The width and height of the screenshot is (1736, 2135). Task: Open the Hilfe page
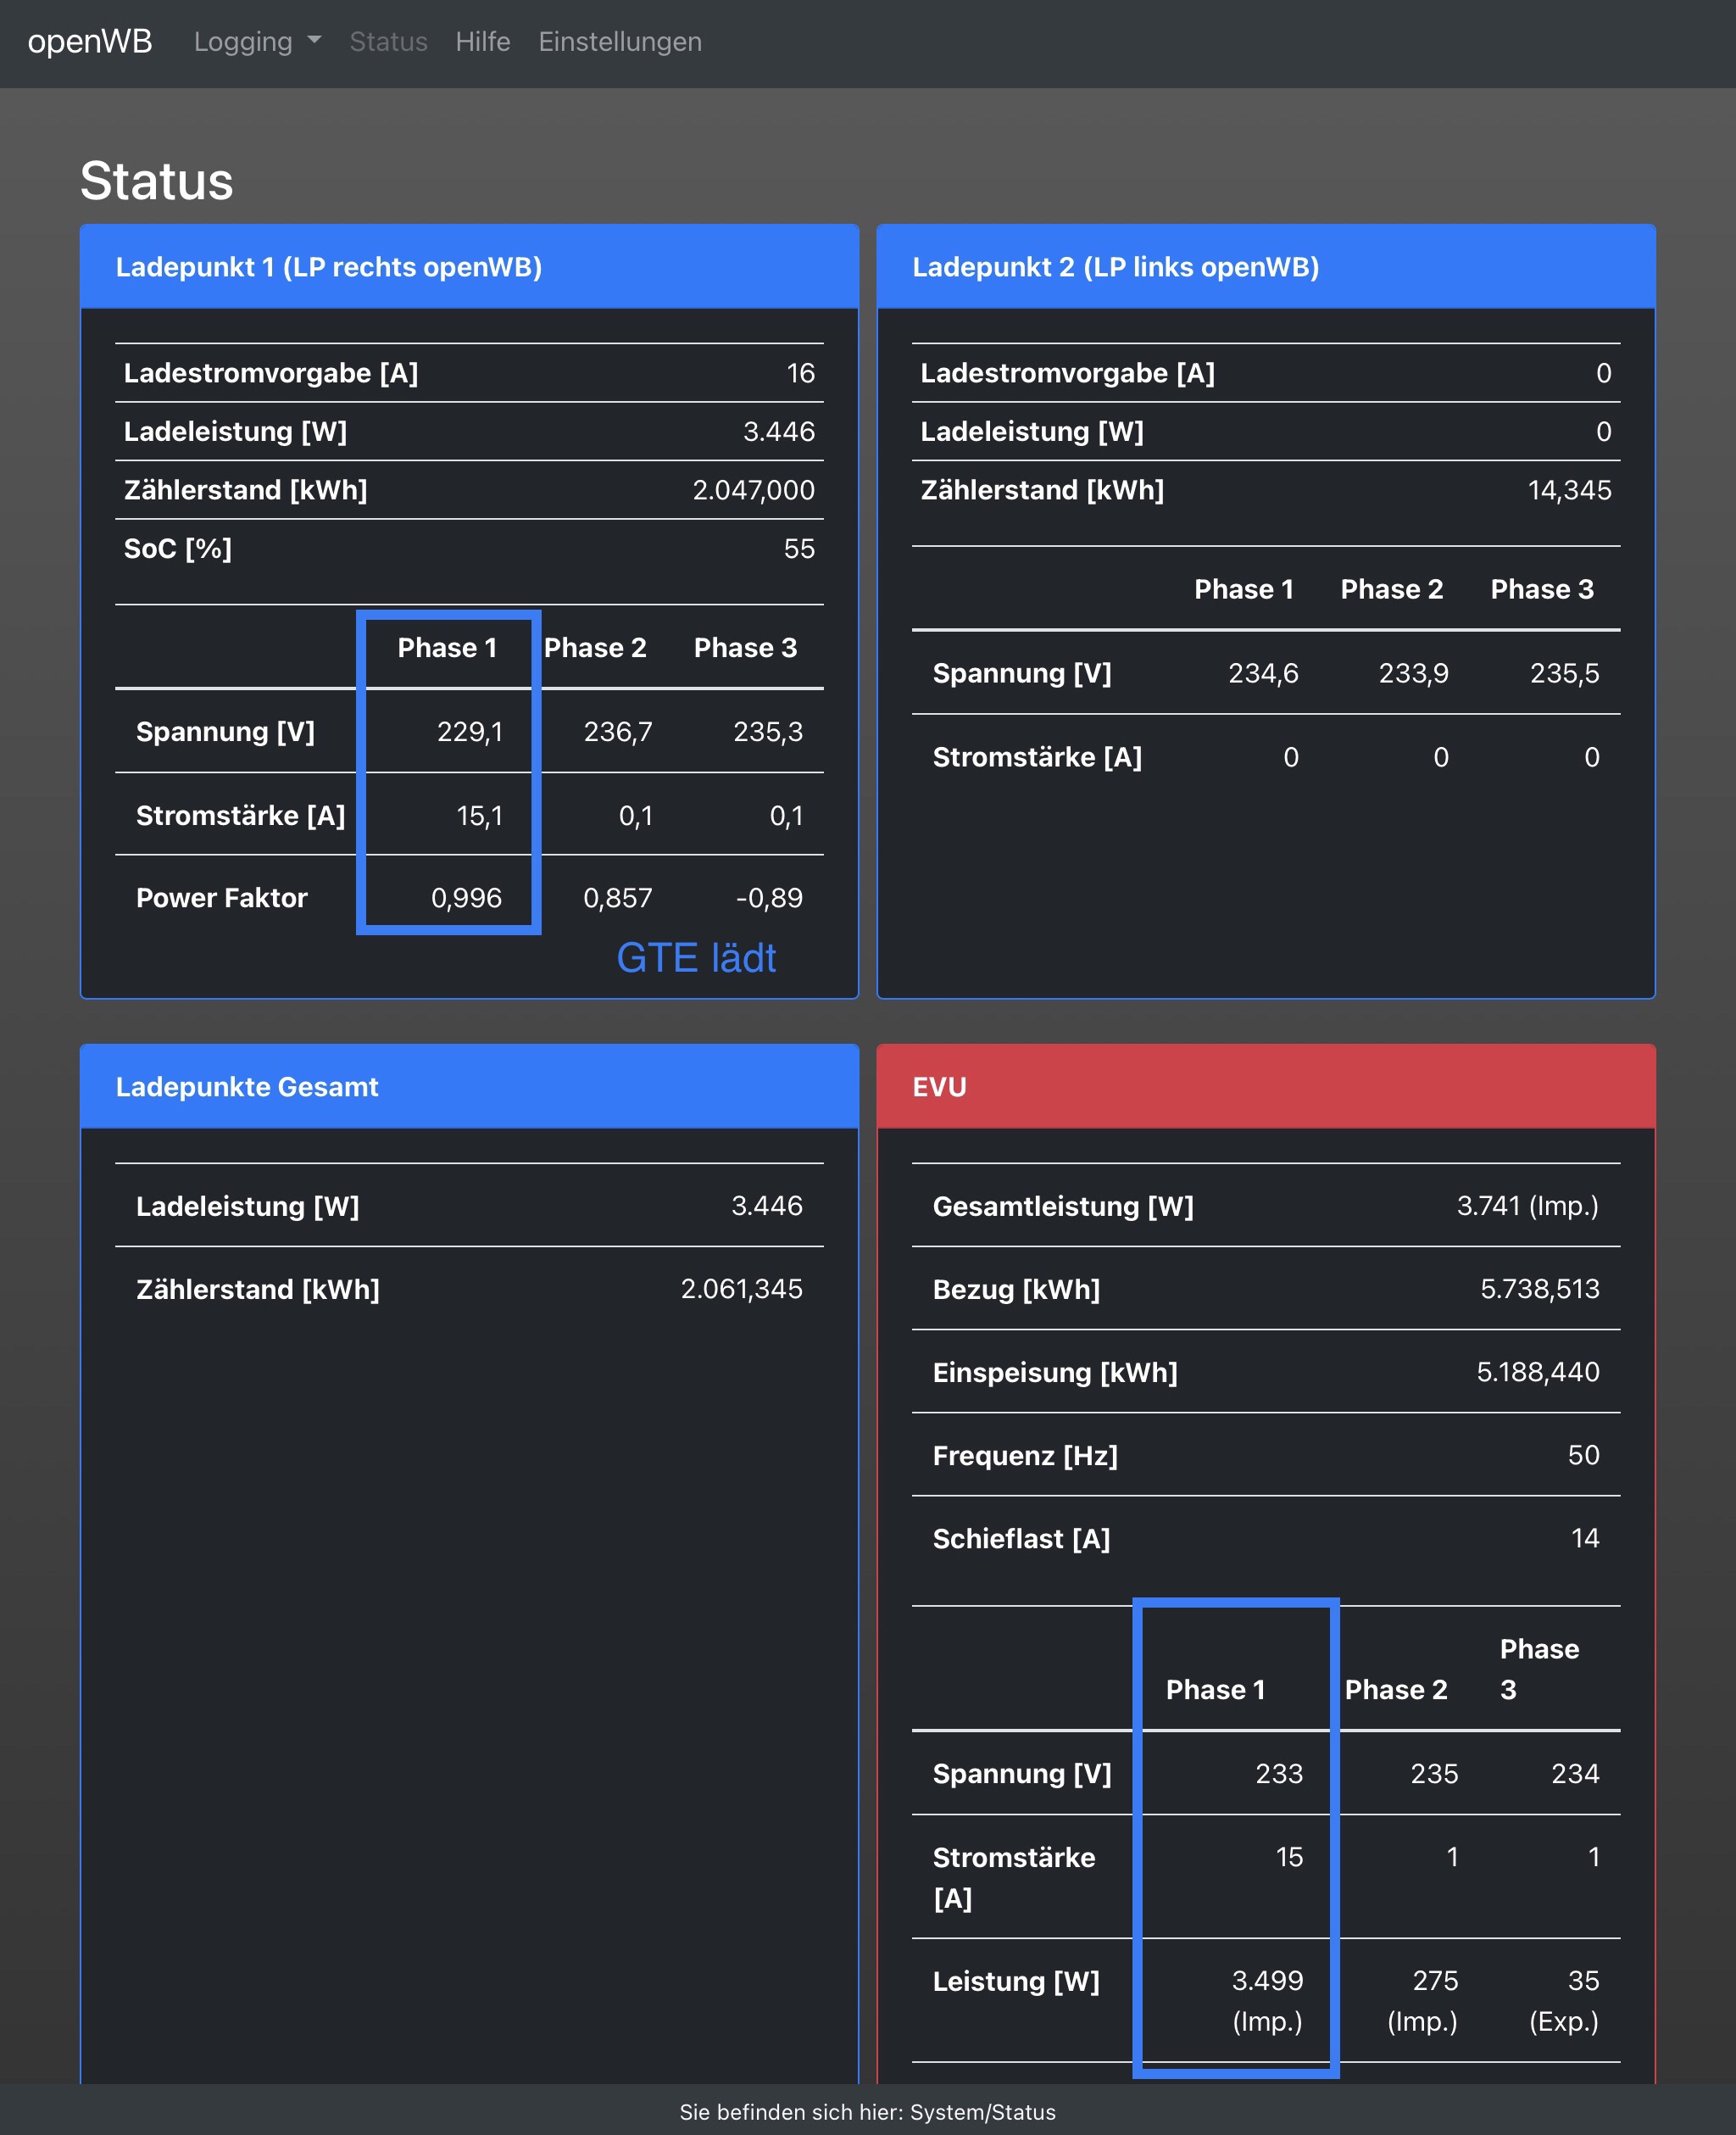[482, 42]
